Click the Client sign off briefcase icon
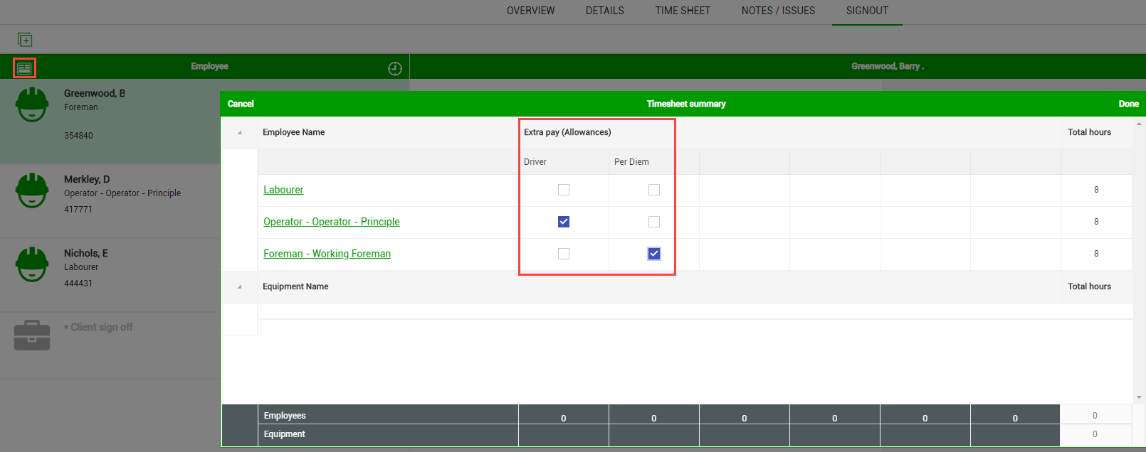Screen dimensions: 1146x452 32,335
